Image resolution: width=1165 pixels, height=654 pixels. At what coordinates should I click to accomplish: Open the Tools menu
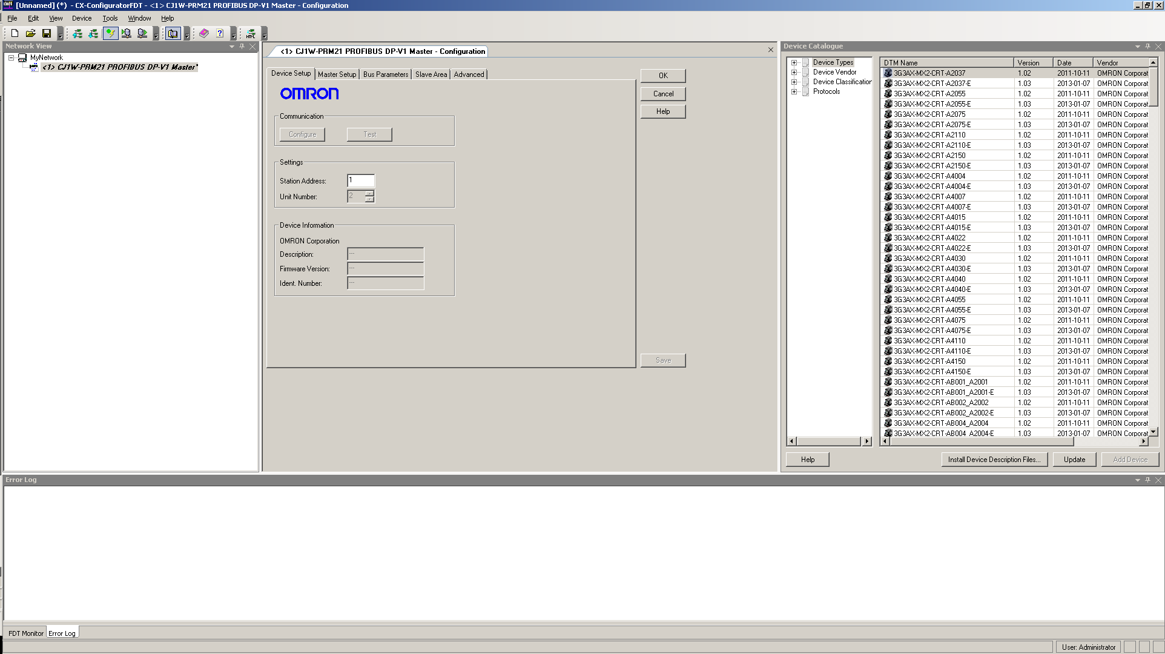110,18
